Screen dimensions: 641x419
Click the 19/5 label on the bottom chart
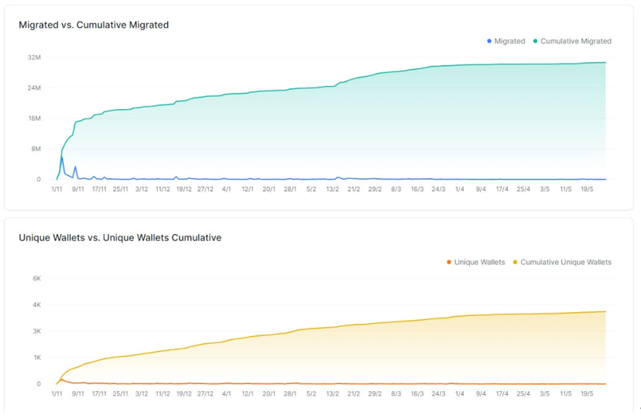click(x=587, y=393)
